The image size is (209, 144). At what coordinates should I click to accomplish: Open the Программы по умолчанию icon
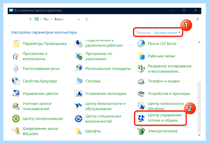point(79,56)
